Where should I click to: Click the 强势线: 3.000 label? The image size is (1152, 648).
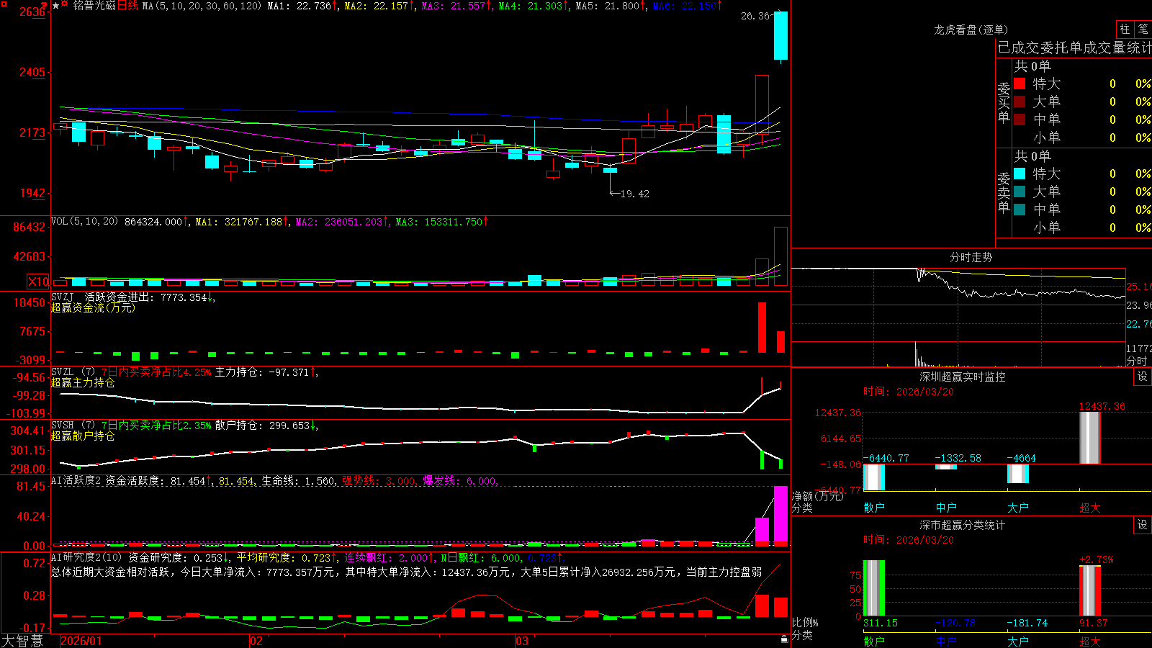[x=379, y=481]
